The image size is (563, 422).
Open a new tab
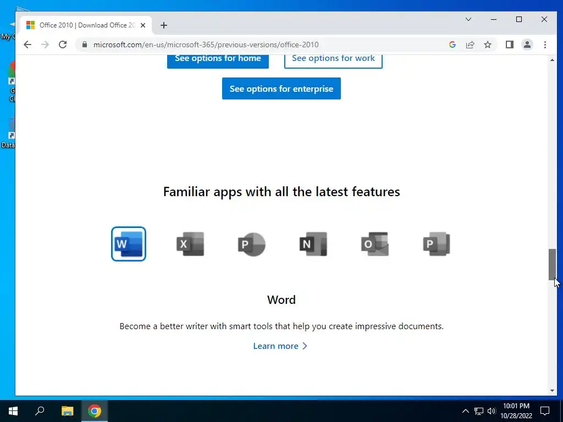point(164,25)
